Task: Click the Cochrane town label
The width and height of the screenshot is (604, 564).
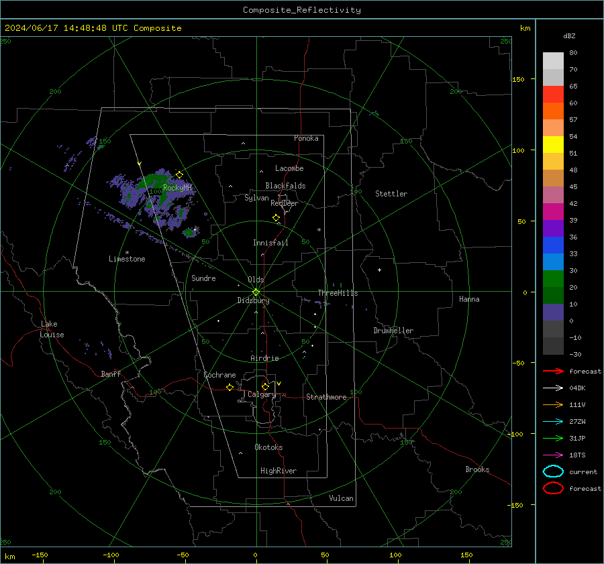Action: coord(219,375)
